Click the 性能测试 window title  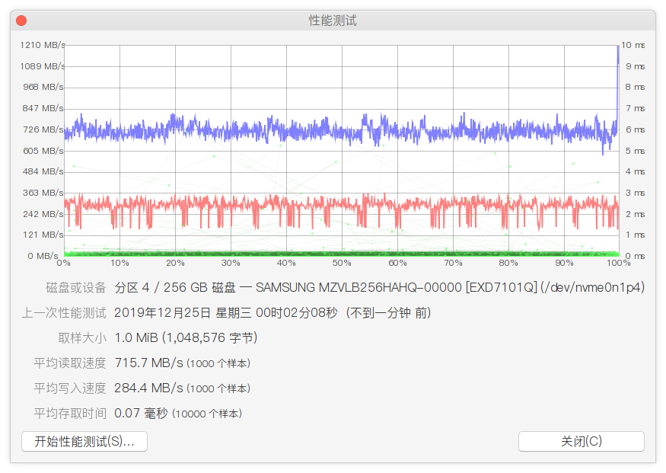(333, 21)
